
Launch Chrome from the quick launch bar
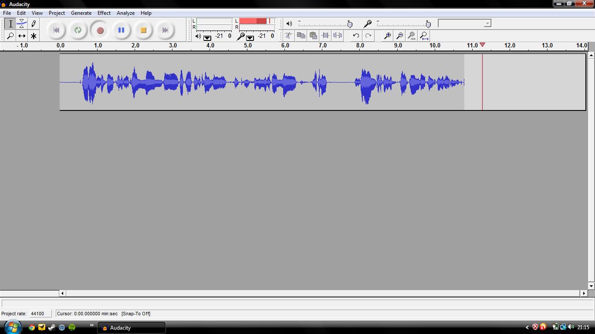(x=32, y=327)
